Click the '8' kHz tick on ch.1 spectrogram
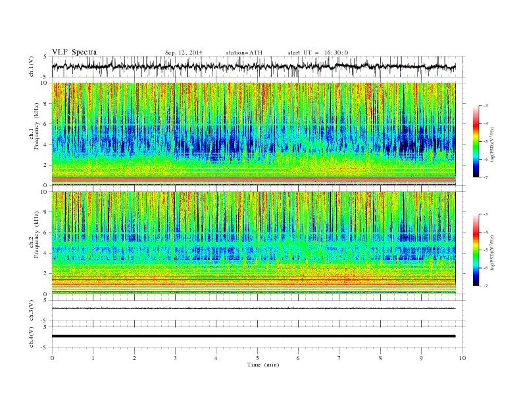Screen dimensions: 521x402 pyautogui.click(x=46, y=104)
